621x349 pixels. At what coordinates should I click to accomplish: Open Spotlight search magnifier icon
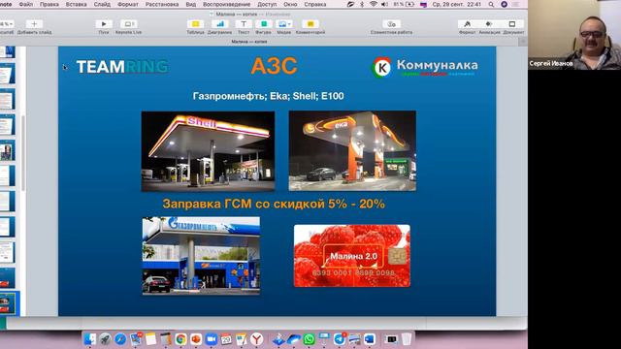491,4
